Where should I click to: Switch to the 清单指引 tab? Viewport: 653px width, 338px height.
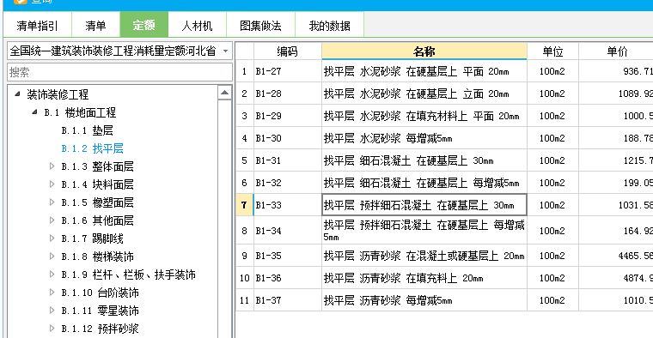[38, 25]
